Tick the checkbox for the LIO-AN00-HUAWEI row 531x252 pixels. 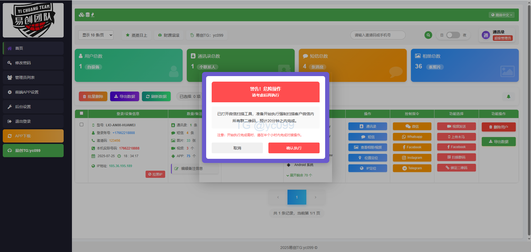click(81, 125)
